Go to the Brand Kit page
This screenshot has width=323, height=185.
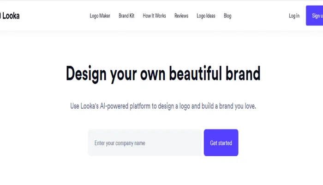pyautogui.click(x=126, y=16)
